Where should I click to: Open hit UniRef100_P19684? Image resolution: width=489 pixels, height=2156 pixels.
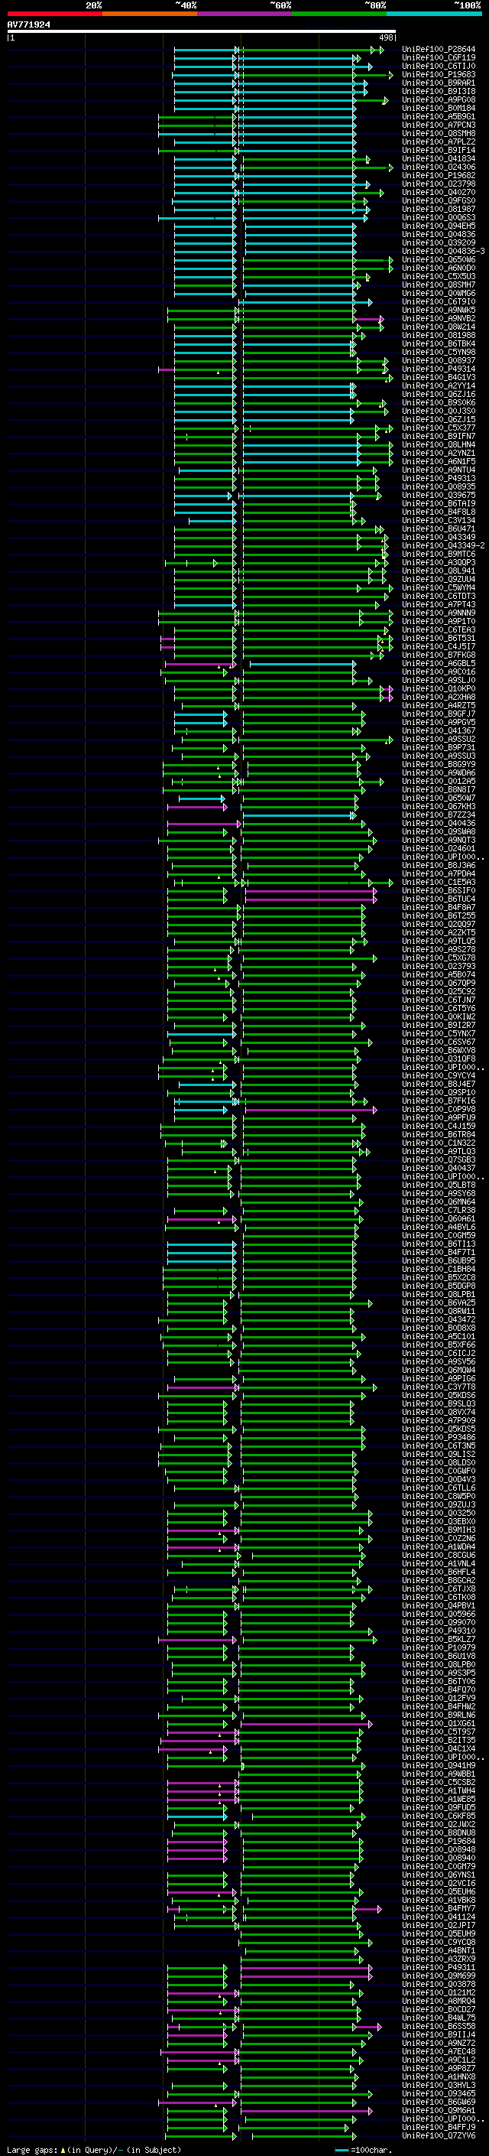click(x=439, y=1840)
